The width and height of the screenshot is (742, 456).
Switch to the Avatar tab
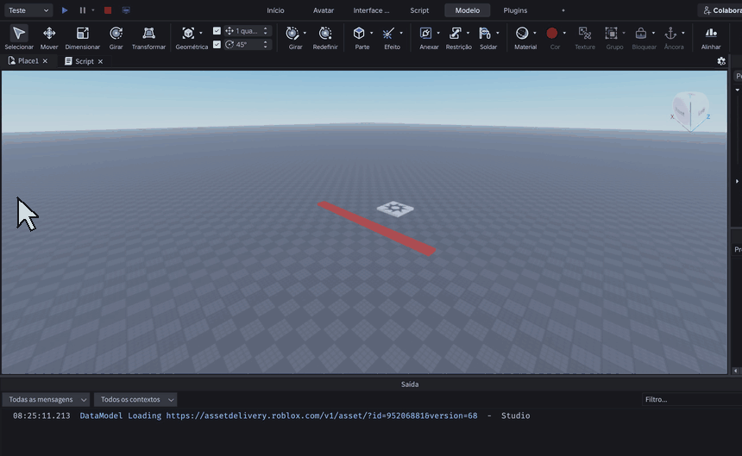tap(324, 10)
